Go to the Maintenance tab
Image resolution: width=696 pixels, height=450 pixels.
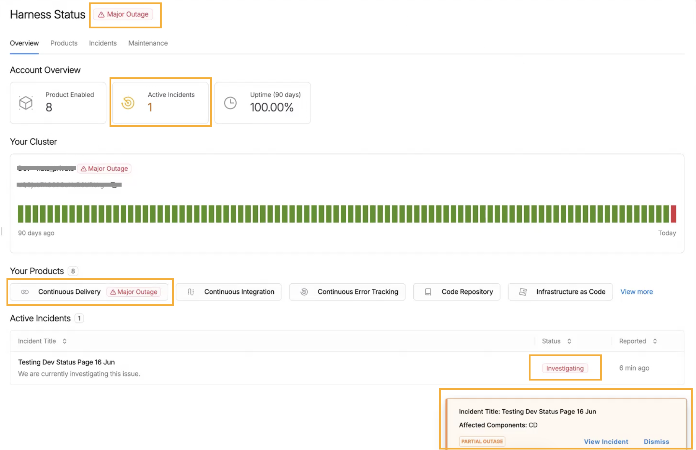pos(148,43)
